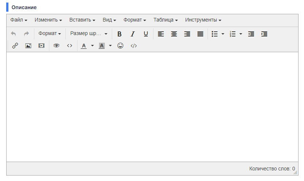Apply background highlight color
Viewport: 304px width, 181px height.
tap(102, 46)
